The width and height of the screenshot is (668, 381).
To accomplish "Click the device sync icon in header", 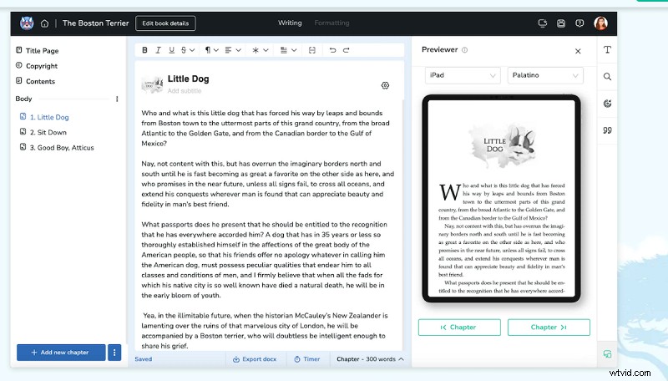I will [x=542, y=23].
